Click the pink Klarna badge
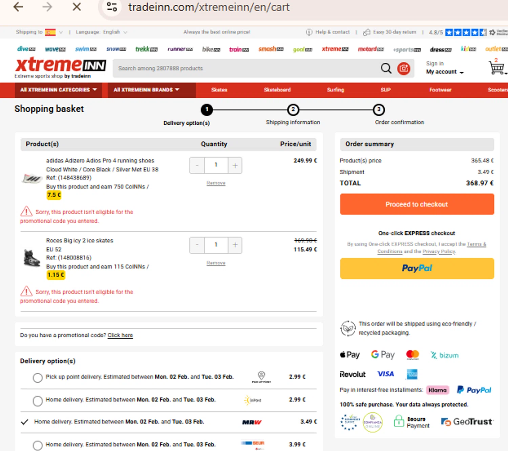This screenshot has width=508, height=451. 438,390
